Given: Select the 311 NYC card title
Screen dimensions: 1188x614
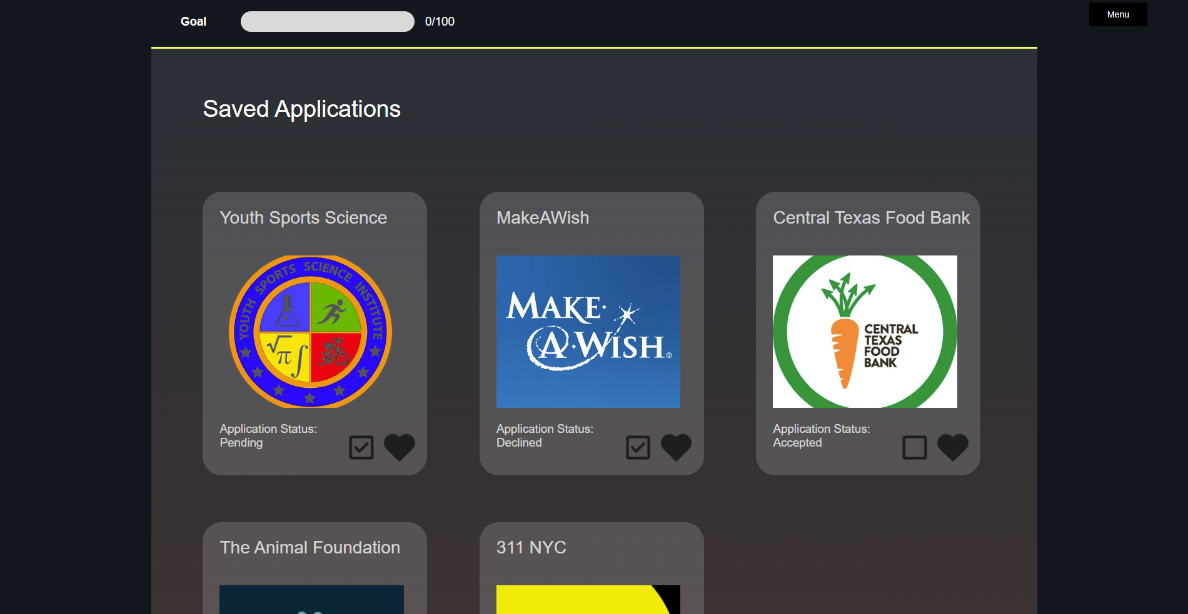Looking at the screenshot, I should pyautogui.click(x=531, y=547).
